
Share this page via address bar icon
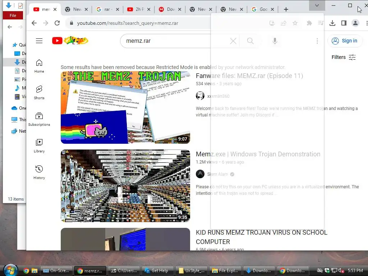click(x=284, y=23)
